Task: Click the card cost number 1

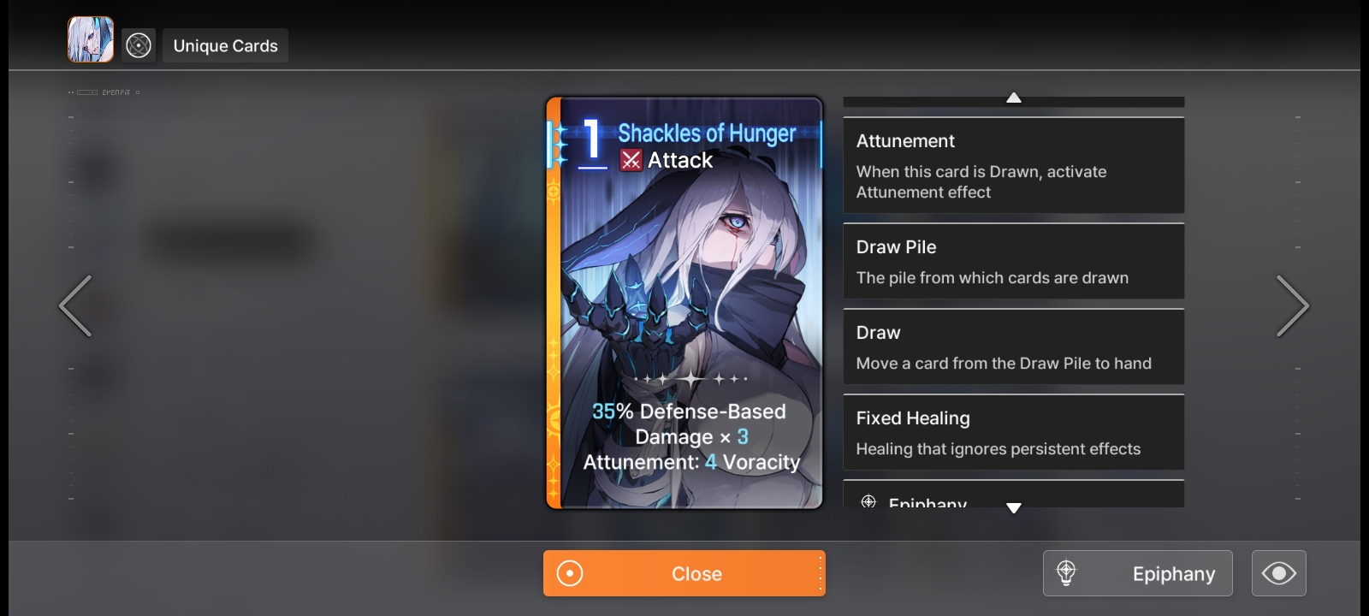Action: (x=592, y=140)
